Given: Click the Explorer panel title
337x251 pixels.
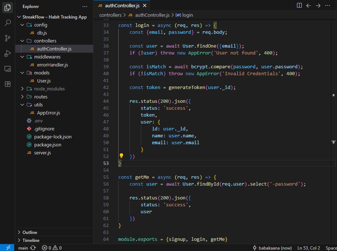Looking at the screenshot, I should (31, 7).
